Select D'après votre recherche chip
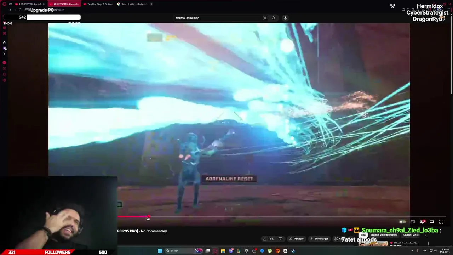Image resolution: width=453 pixels, height=255 pixels. pyautogui.click(x=384, y=235)
